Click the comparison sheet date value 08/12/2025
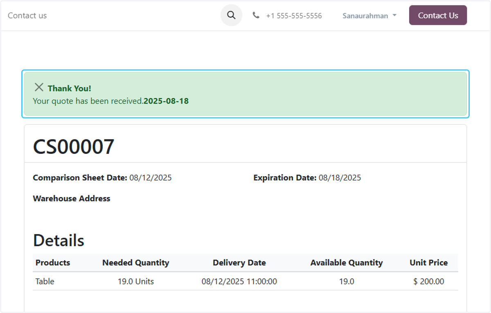This screenshot has height=313, width=491. point(151,178)
